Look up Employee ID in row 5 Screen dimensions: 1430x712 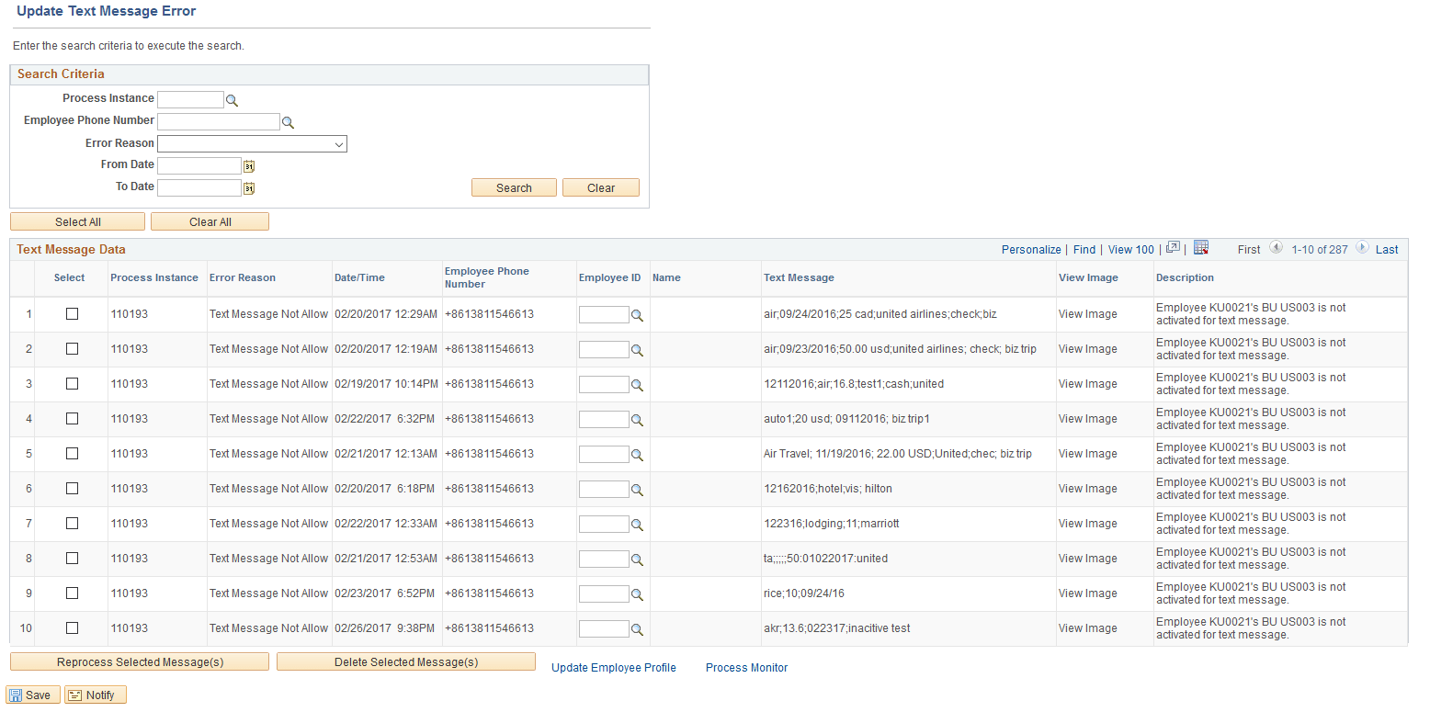637,455
